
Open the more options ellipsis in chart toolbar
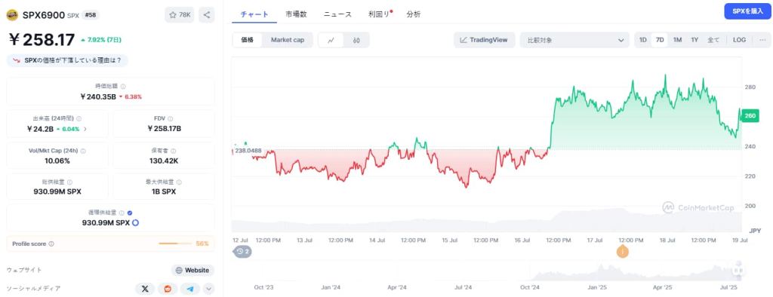[x=762, y=40]
